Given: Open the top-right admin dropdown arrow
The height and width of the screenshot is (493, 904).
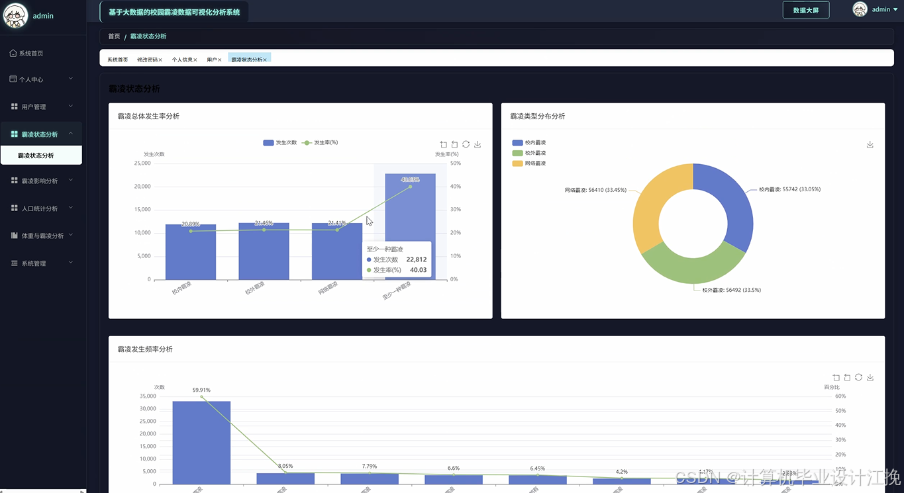Looking at the screenshot, I should point(896,9).
